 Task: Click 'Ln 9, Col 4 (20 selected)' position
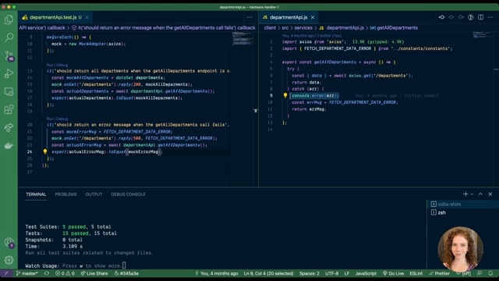tap(268, 273)
